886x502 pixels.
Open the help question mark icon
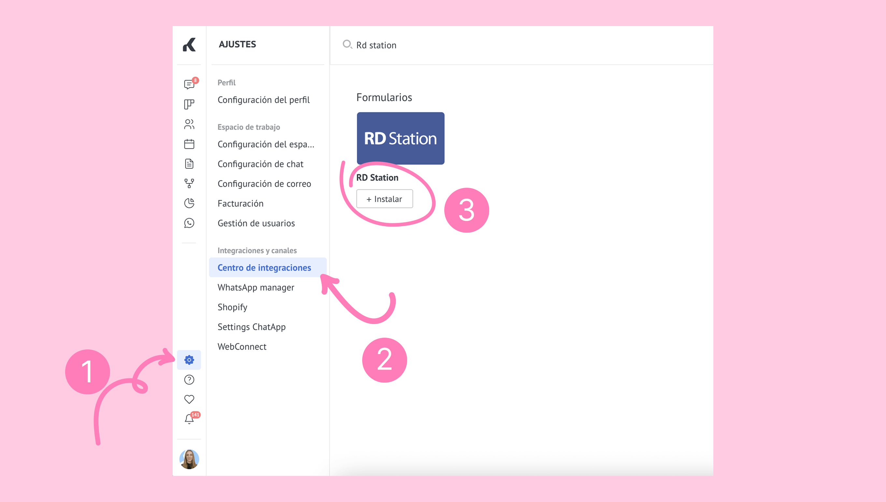click(x=189, y=380)
